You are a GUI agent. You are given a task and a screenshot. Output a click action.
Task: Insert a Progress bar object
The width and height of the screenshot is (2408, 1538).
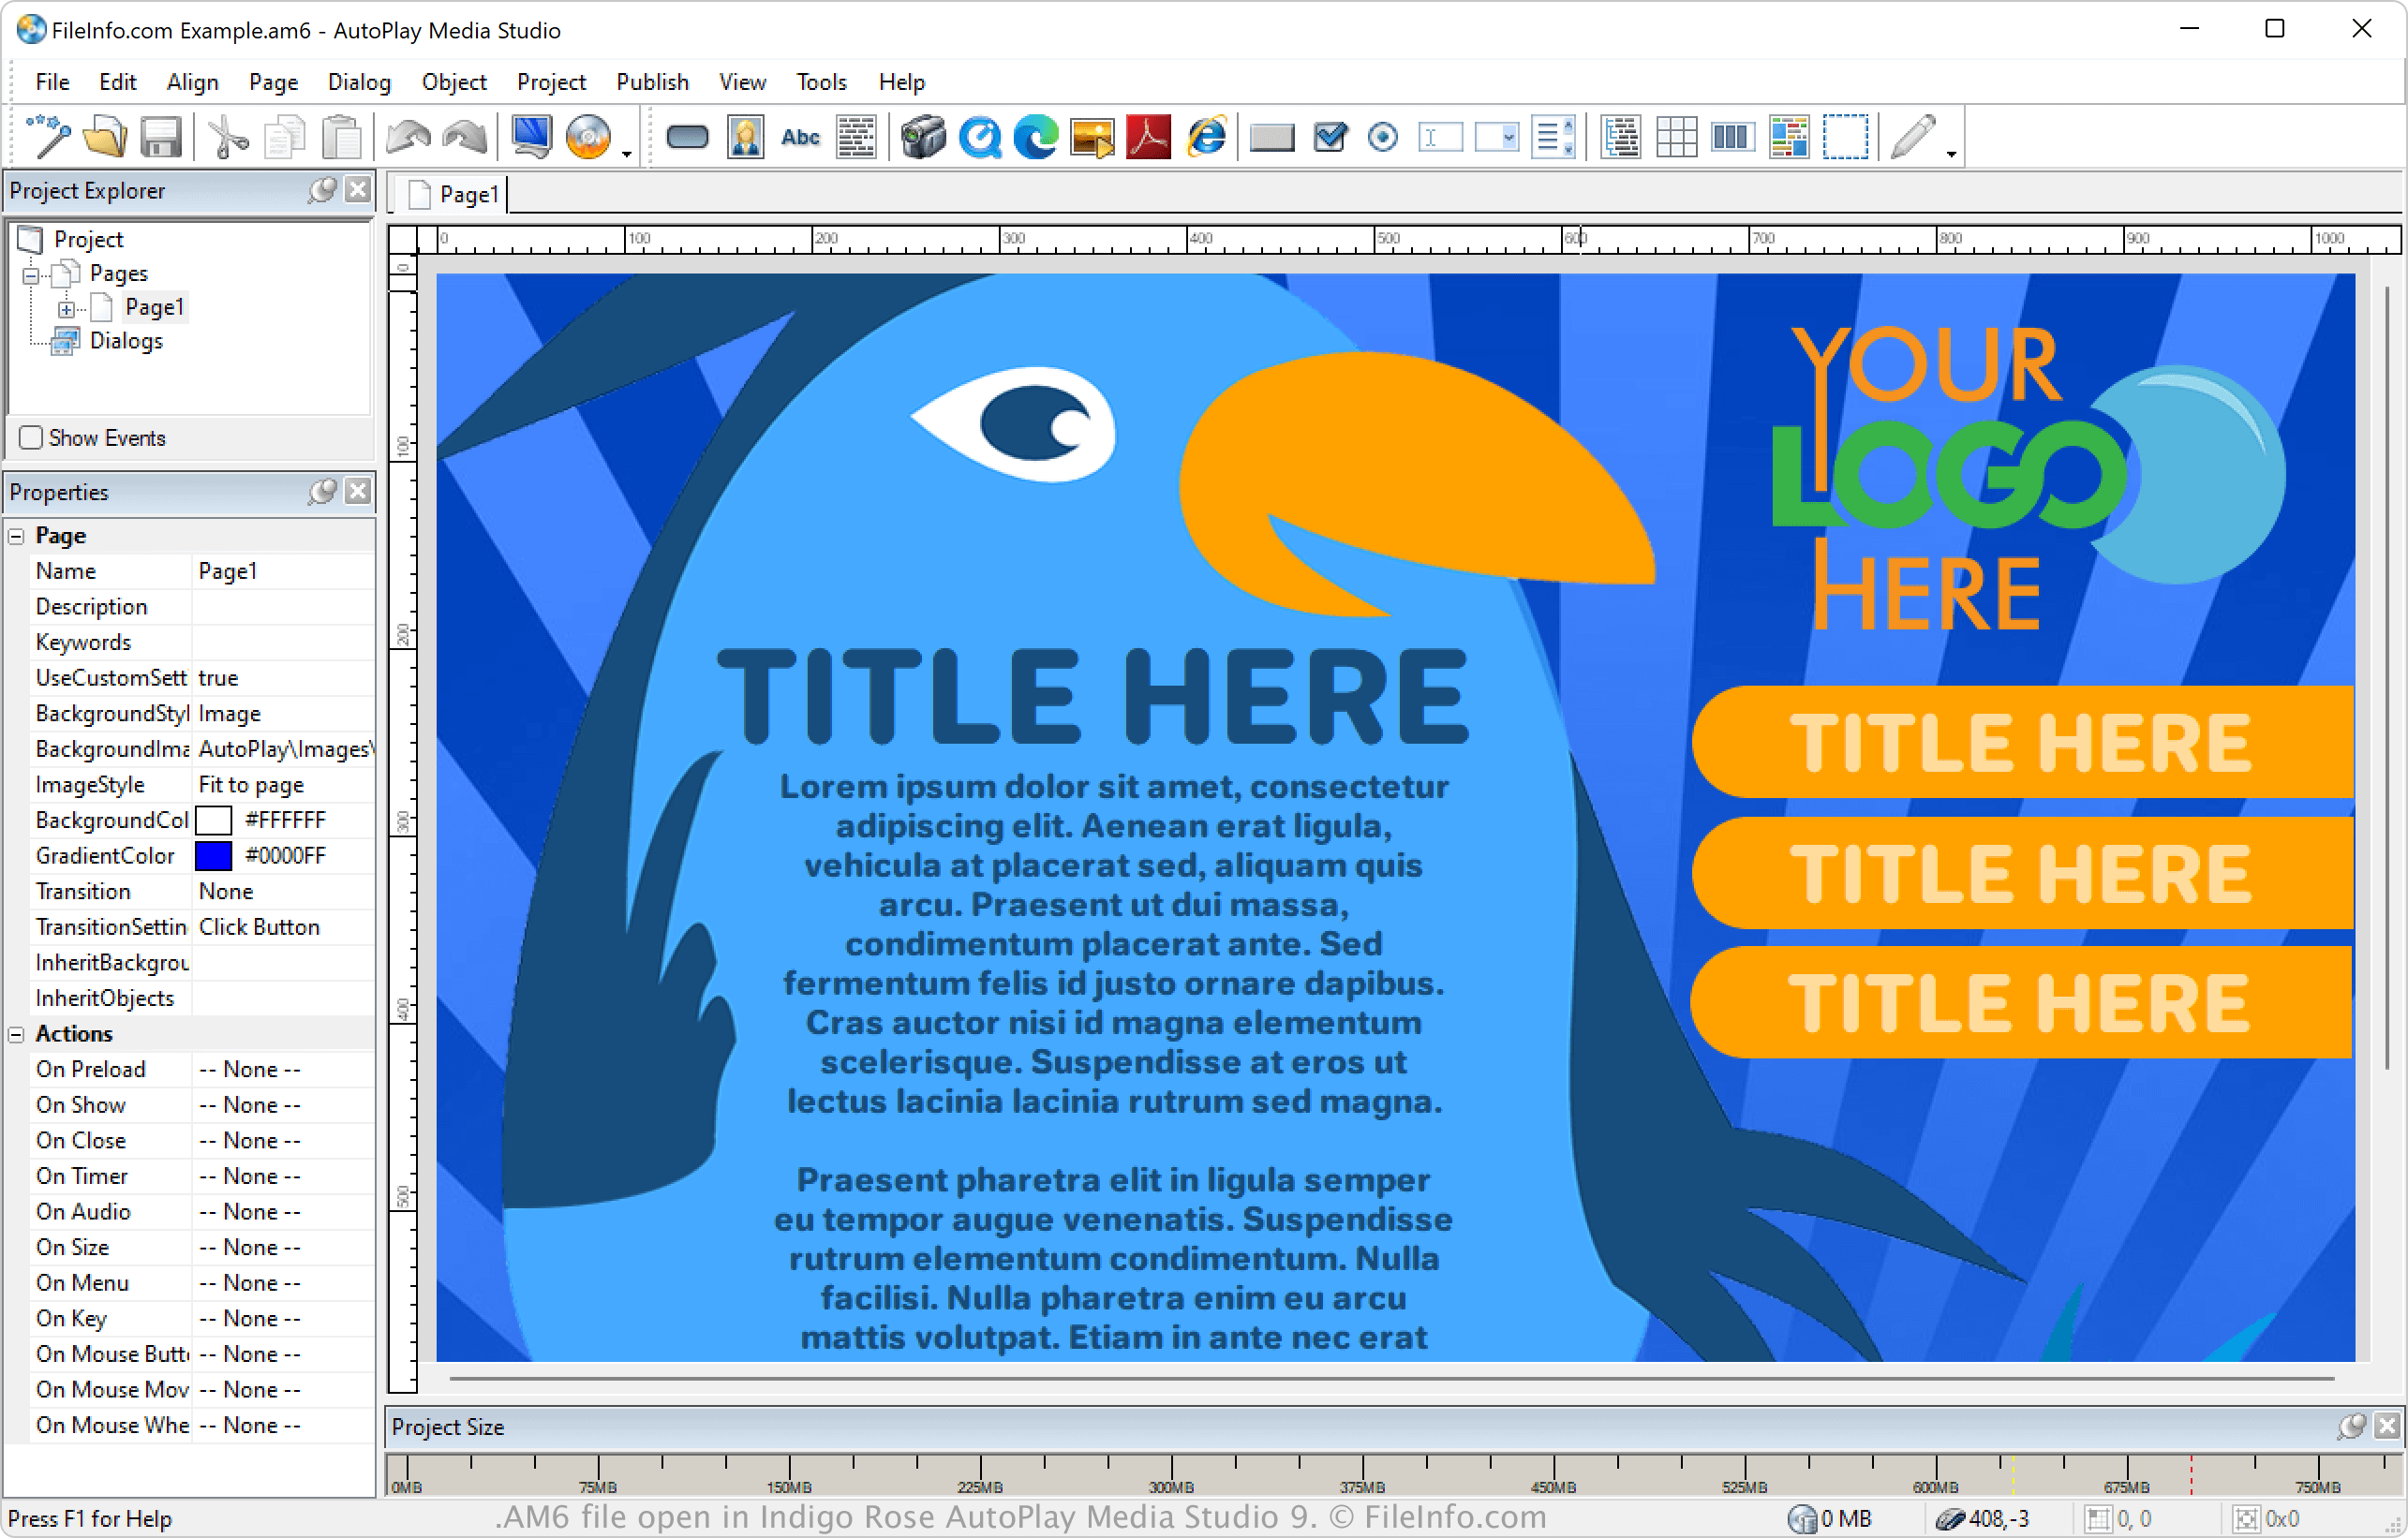coord(1733,137)
